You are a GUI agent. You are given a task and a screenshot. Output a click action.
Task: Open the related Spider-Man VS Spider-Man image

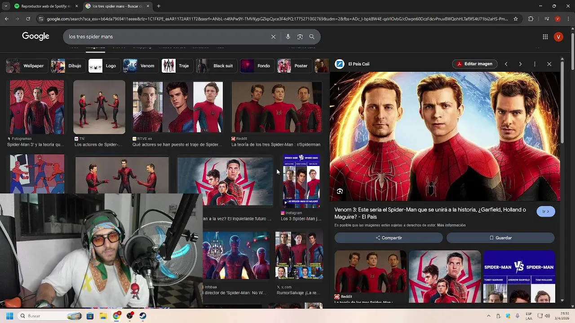(519, 276)
